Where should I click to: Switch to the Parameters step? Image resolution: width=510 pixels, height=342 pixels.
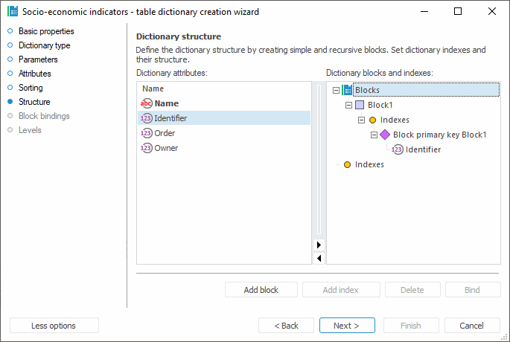coord(38,59)
